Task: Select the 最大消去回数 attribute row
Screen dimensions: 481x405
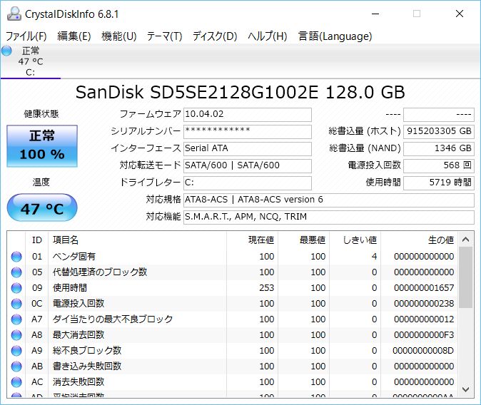Action: click(233, 335)
